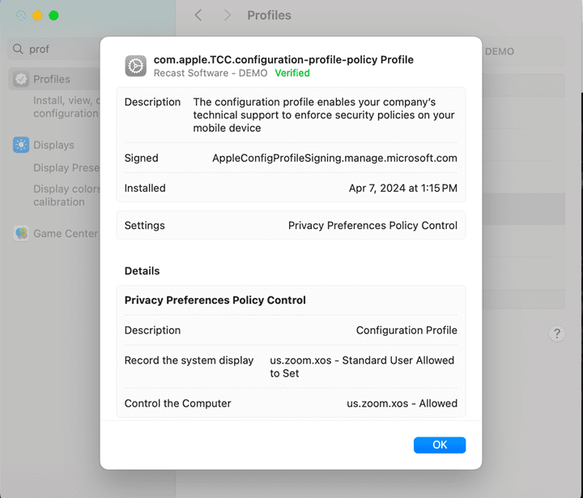Viewport: 583px width, 498px height.
Task: Click the Profiles sidebar icon
Action: [21, 79]
